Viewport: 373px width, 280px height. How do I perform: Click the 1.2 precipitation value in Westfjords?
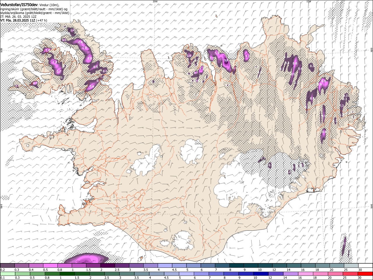[54, 62]
